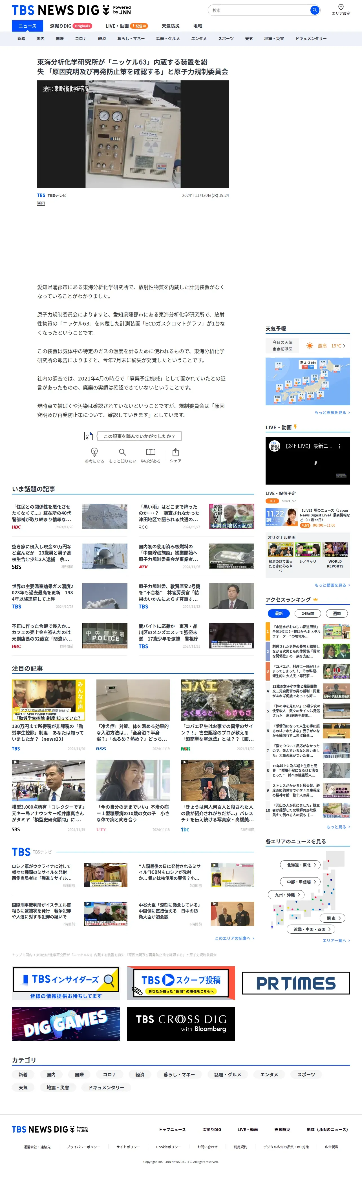Click the TBS NEWS DIG header logo

[x=71, y=10]
